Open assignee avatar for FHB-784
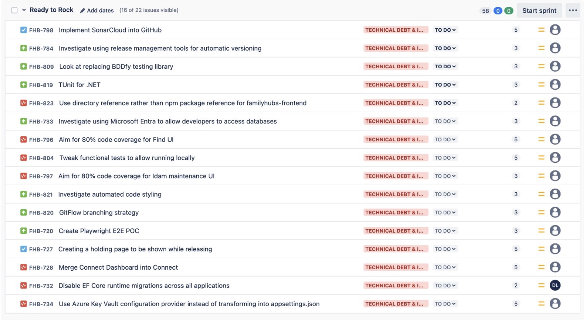 555,48
